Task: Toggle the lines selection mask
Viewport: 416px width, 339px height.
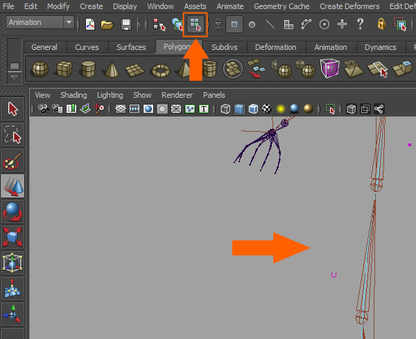Action: pos(270,25)
